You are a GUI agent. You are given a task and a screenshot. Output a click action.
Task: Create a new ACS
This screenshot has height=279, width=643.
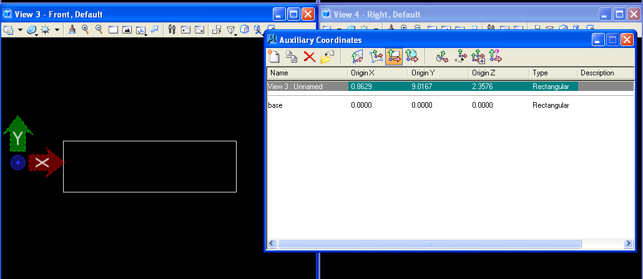coord(274,57)
